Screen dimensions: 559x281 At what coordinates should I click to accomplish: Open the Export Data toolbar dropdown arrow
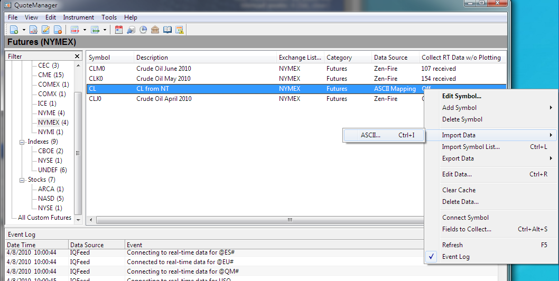click(x=85, y=30)
